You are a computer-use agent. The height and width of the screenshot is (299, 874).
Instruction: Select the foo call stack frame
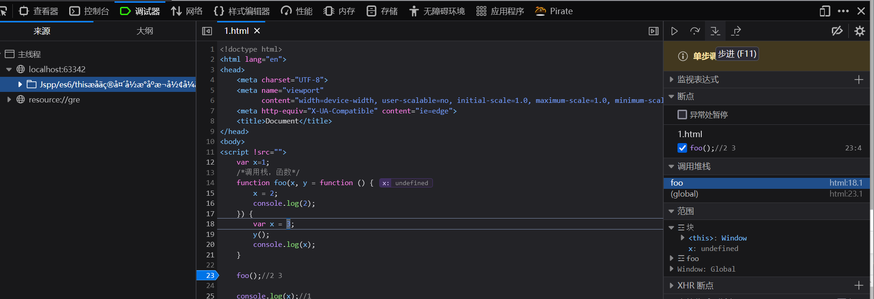click(x=766, y=183)
